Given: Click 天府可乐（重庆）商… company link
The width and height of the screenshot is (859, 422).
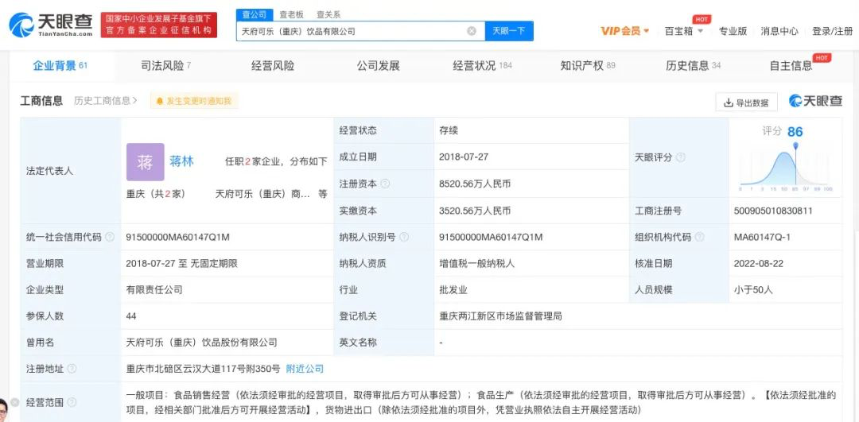Looking at the screenshot, I should pyautogui.click(x=262, y=194).
